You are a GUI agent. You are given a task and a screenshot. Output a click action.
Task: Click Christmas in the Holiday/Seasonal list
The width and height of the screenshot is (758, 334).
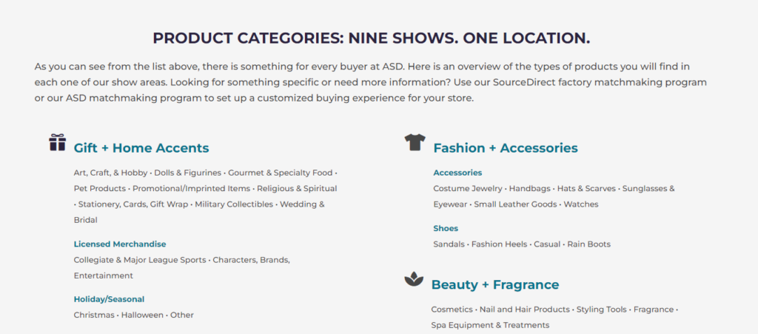(94, 315)
